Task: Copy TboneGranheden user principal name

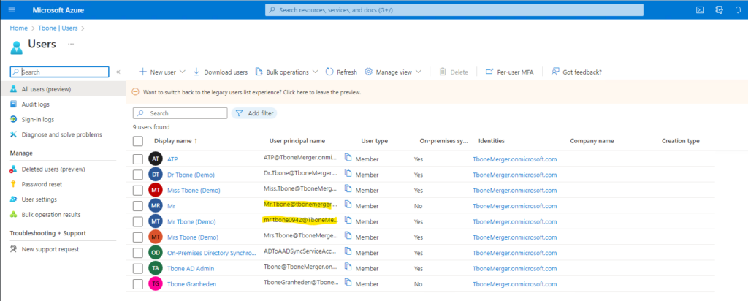Action: pyautogui.click(x=348, y=283)
